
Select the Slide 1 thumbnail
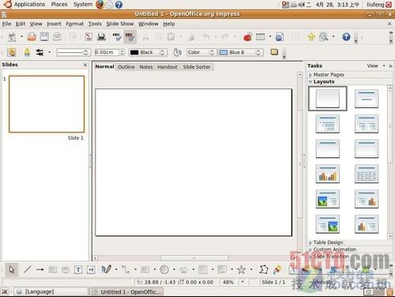[47, 104]
